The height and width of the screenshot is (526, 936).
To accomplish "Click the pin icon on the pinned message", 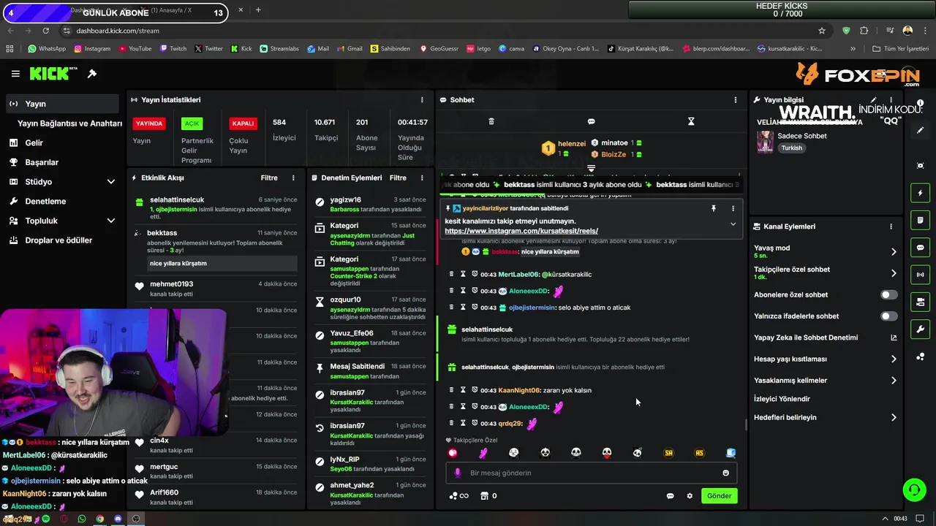I will pos(713,208).
